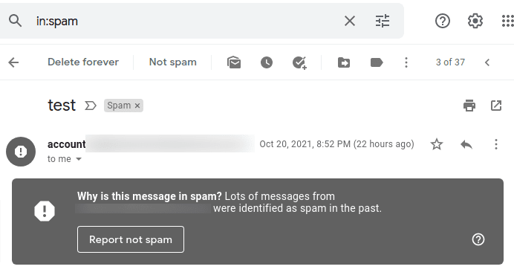The width and height of the screenshot is (514, 278).
Task: Choose Not spam in toolbar
Action: 173,62
